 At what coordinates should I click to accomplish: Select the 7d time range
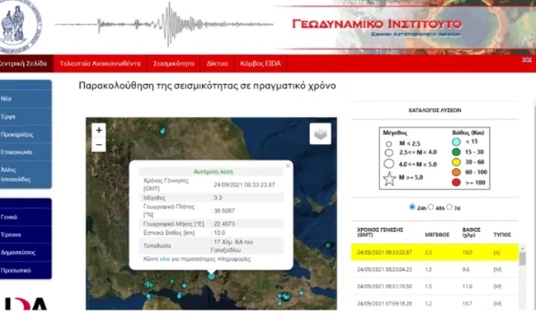[449, 207]
